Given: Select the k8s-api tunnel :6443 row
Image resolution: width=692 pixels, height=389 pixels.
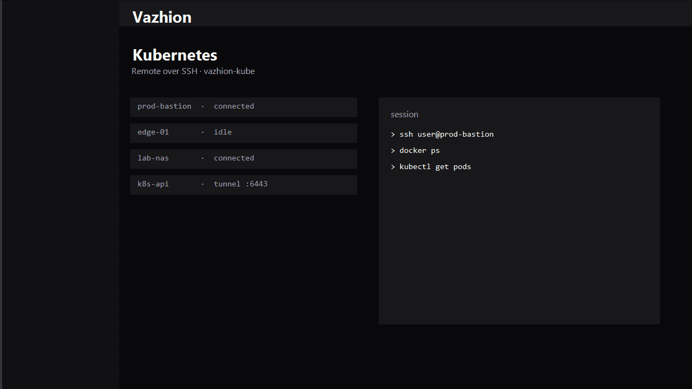Looking at the screenshot, I should pyautogui.click(x=243, y=185).
